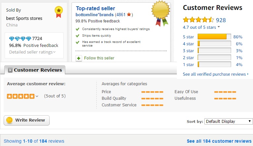This screenshot has height=146, width=253.
Task: Click the 928 ratings count
Action: [221, 20]
